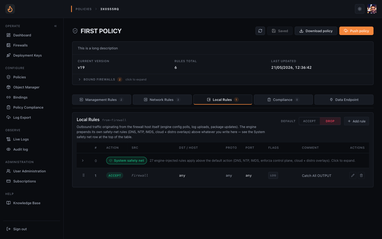
Task: Add a new local rule
Action: pyautogui.click(x=357, y=121)
